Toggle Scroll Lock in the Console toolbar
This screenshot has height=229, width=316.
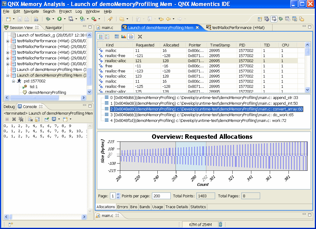(38, 119)
